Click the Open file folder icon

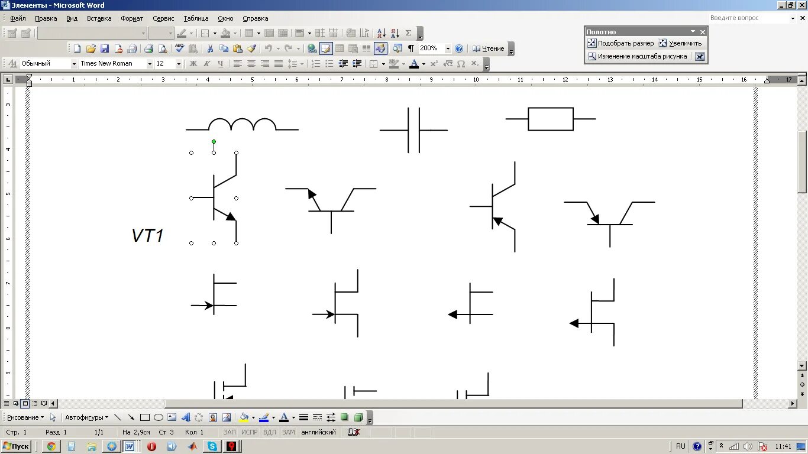[x=91, y=49]
